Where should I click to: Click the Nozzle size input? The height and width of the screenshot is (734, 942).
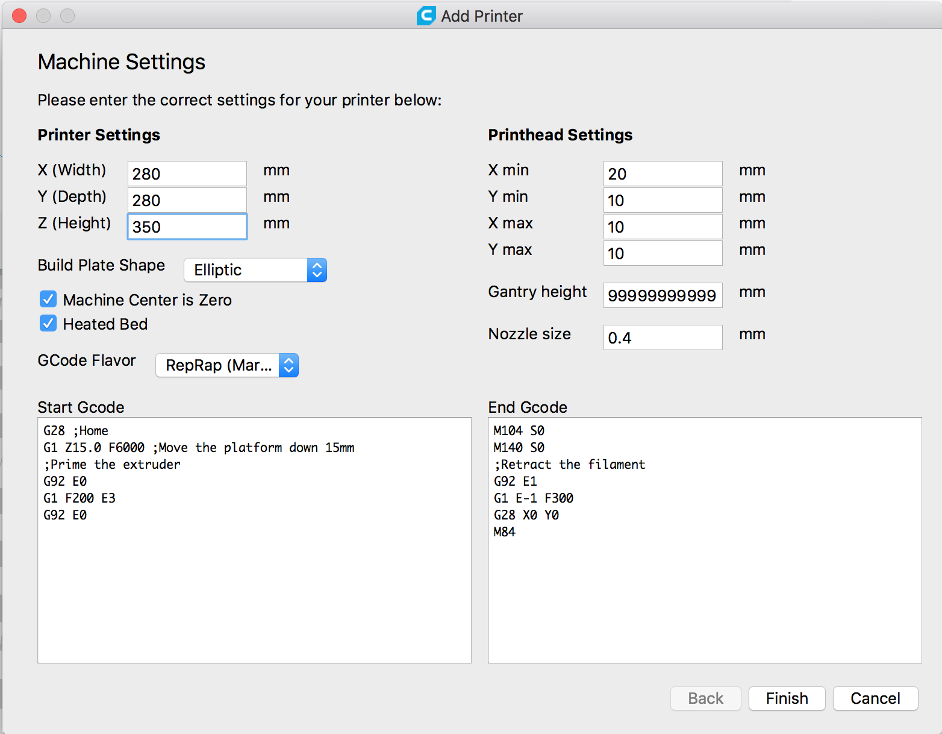click(x=663, y=337)
